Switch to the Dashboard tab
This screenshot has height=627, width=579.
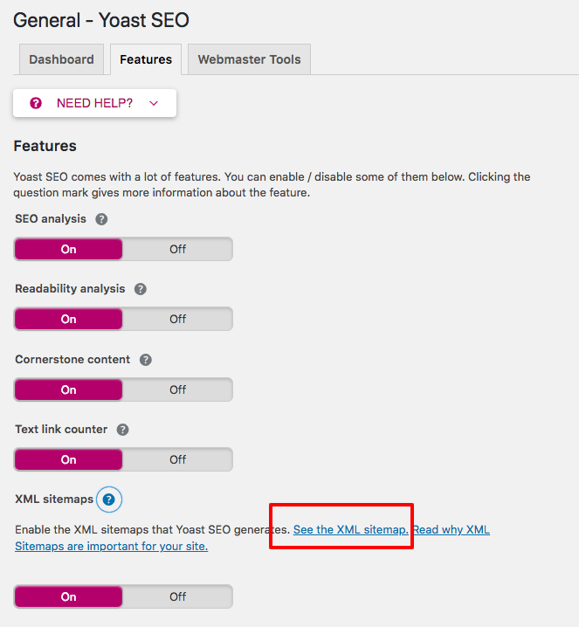62,59
